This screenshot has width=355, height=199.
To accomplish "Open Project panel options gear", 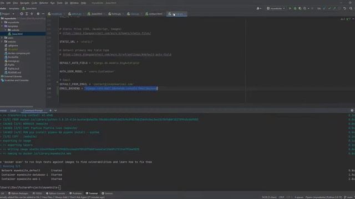I will click(38, 14).
